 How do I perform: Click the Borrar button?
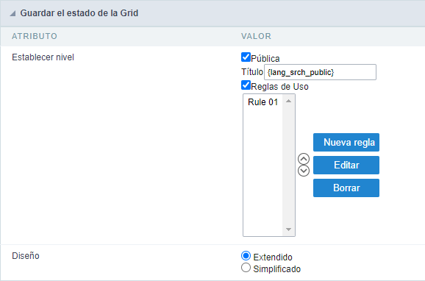pyautogui.click(x=346, y=188)
